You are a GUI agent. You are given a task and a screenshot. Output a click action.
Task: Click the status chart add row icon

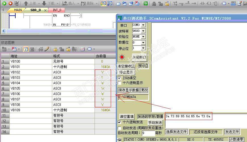[x=4, y=49]
